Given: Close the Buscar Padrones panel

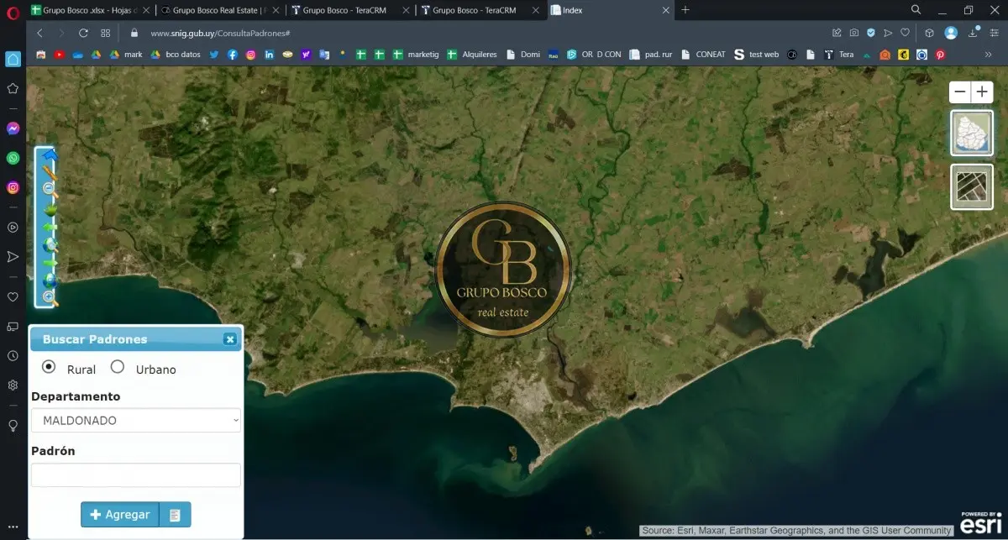Looking at the screenshot, I should 229,339.
